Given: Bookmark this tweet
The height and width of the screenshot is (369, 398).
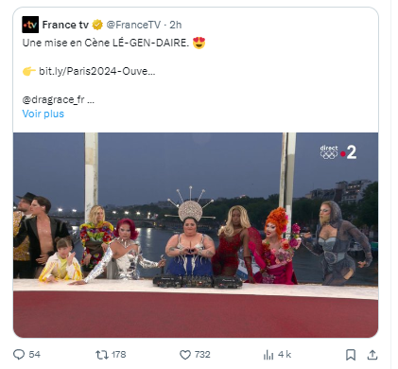Looking at the screenshot, I should click(351, 355).
